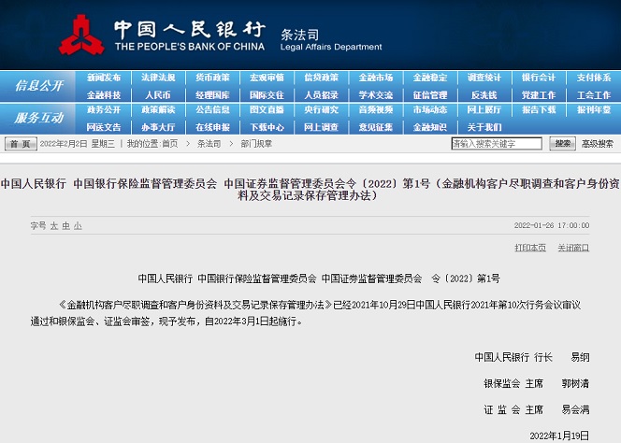Image resolution: width=621 pixels, height=443 pixels.
Task: Click the date 2022年1月19日
Action: [x=559, y=436]
